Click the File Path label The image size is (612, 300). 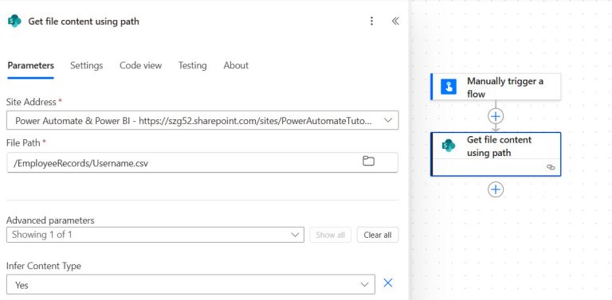(23, 143)
